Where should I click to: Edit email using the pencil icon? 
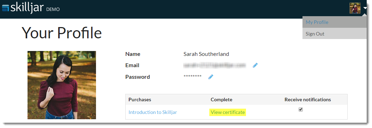pyautogui.click(x=255, y=65)
